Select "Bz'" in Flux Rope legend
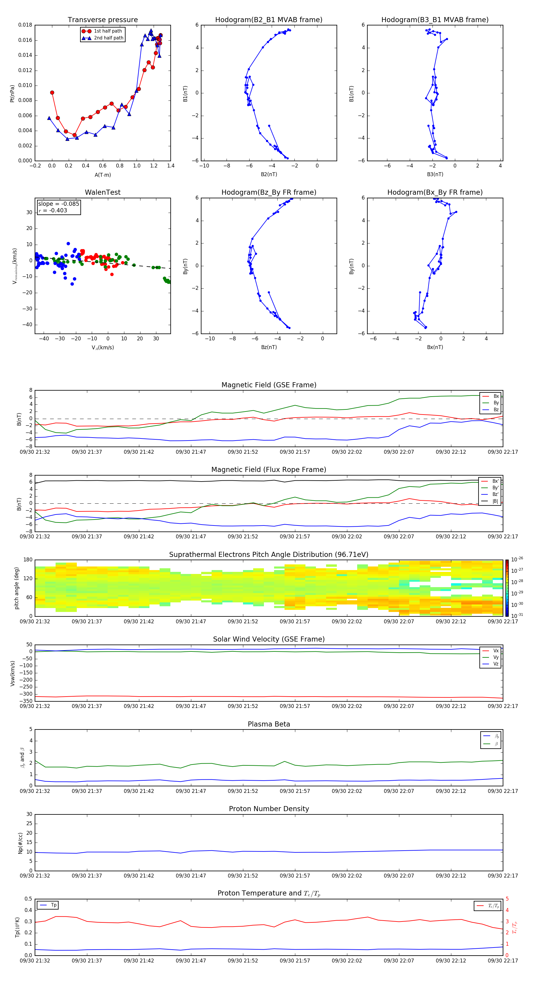The image size is (538, 987). [x=490, y=495]
